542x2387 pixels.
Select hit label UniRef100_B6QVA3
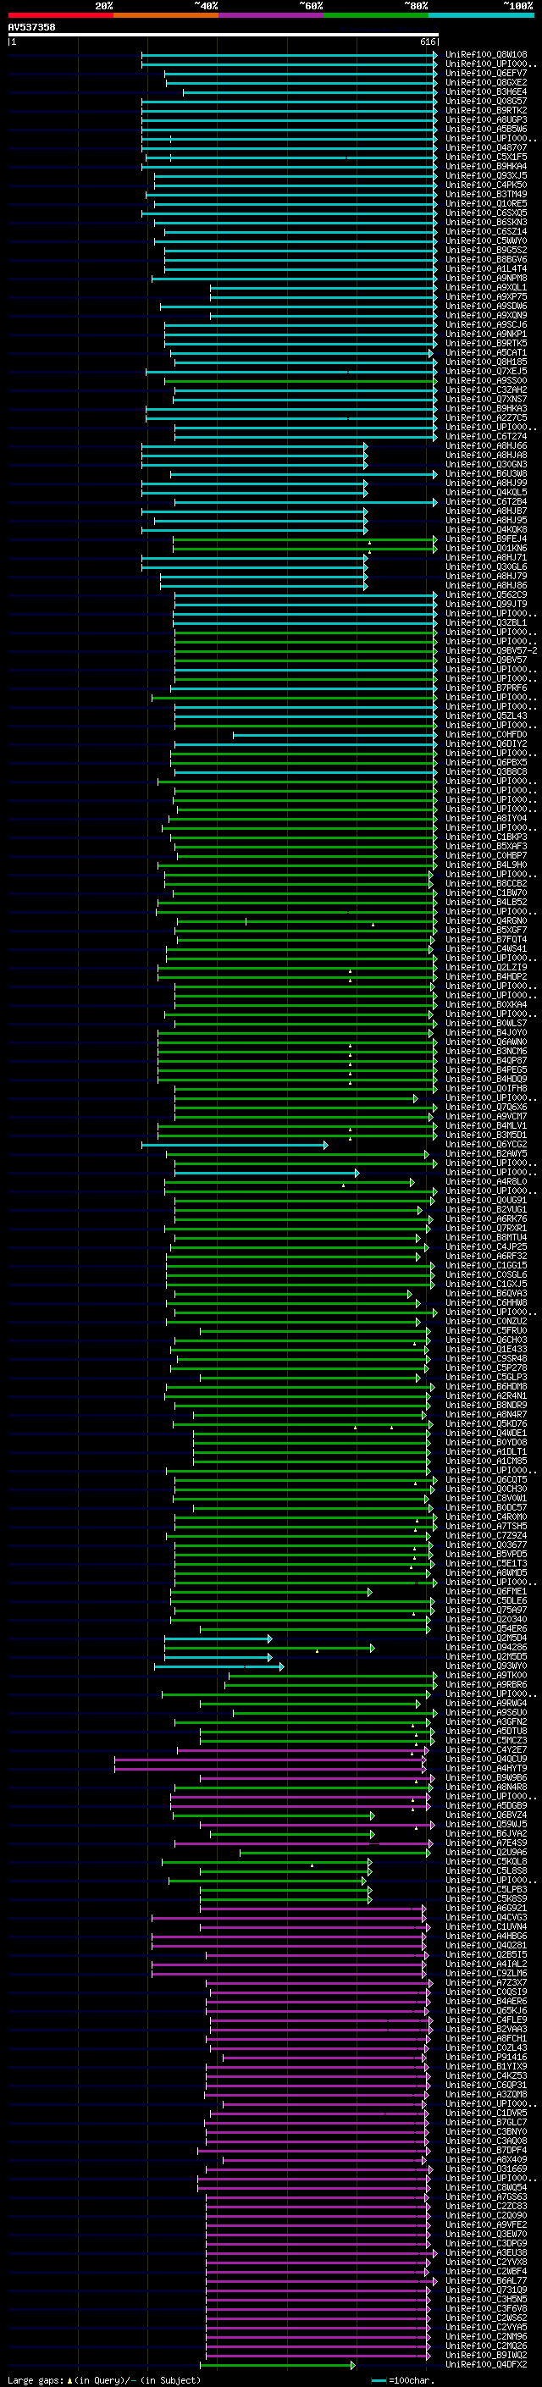click(x=485, y=1293)
